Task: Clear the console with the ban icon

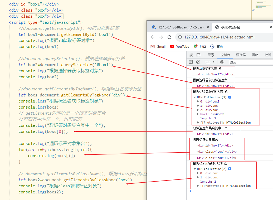Action: tap(198, 62)
